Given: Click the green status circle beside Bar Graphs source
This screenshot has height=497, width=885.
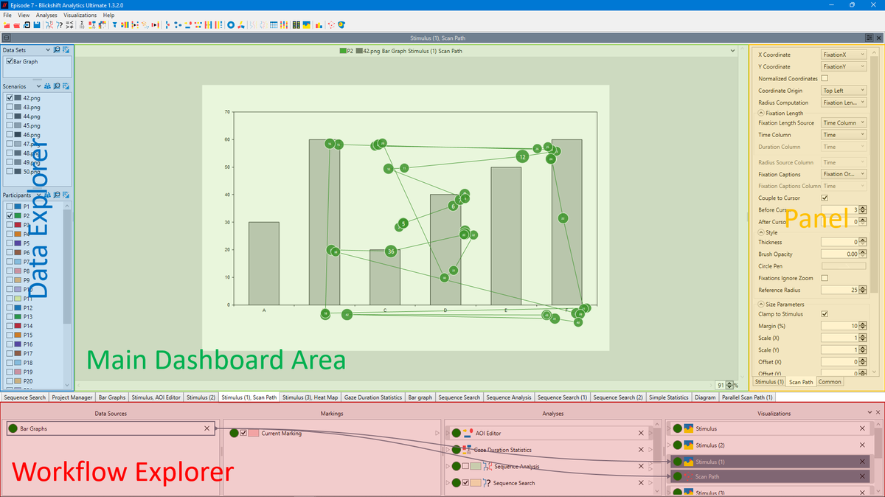Looking at the screenshot, I should coord(13,428).
